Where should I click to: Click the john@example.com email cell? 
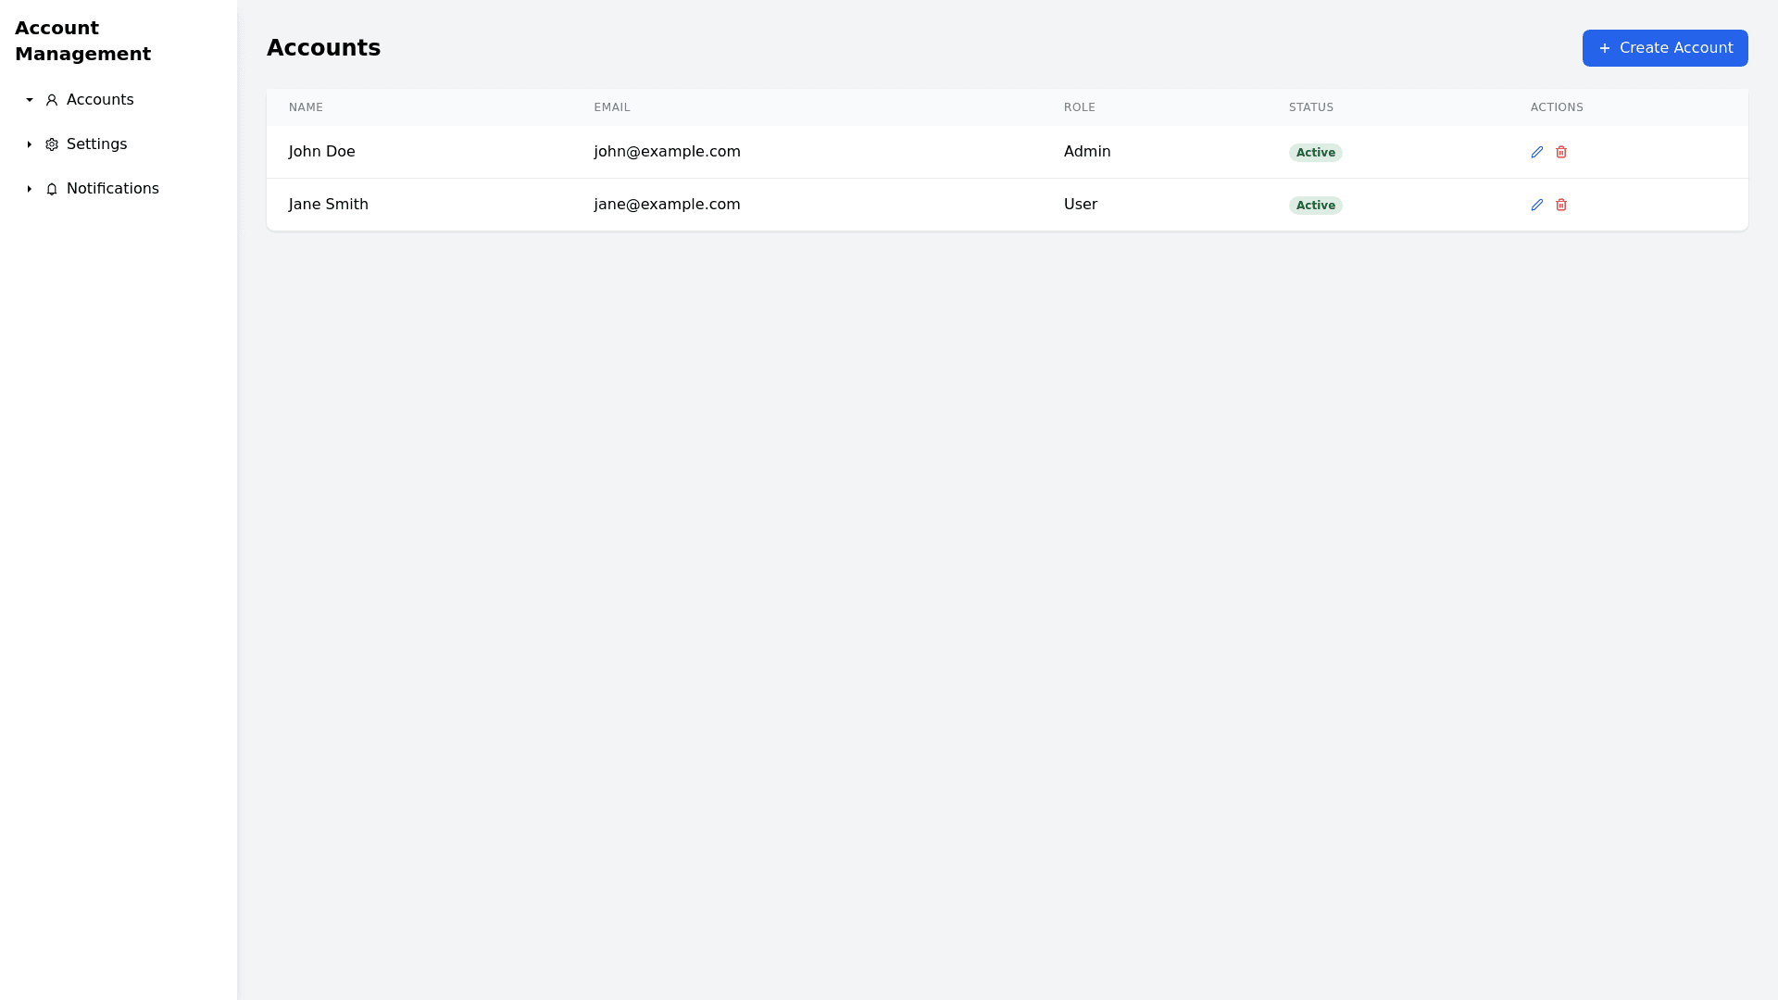[667, 152]
